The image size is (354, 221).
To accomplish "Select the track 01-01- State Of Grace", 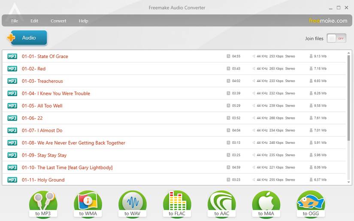I will coord(174,56).
